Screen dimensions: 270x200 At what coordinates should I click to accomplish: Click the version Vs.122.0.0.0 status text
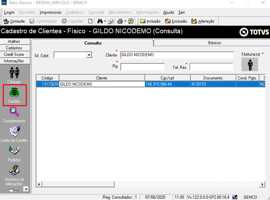coord(208,197)
